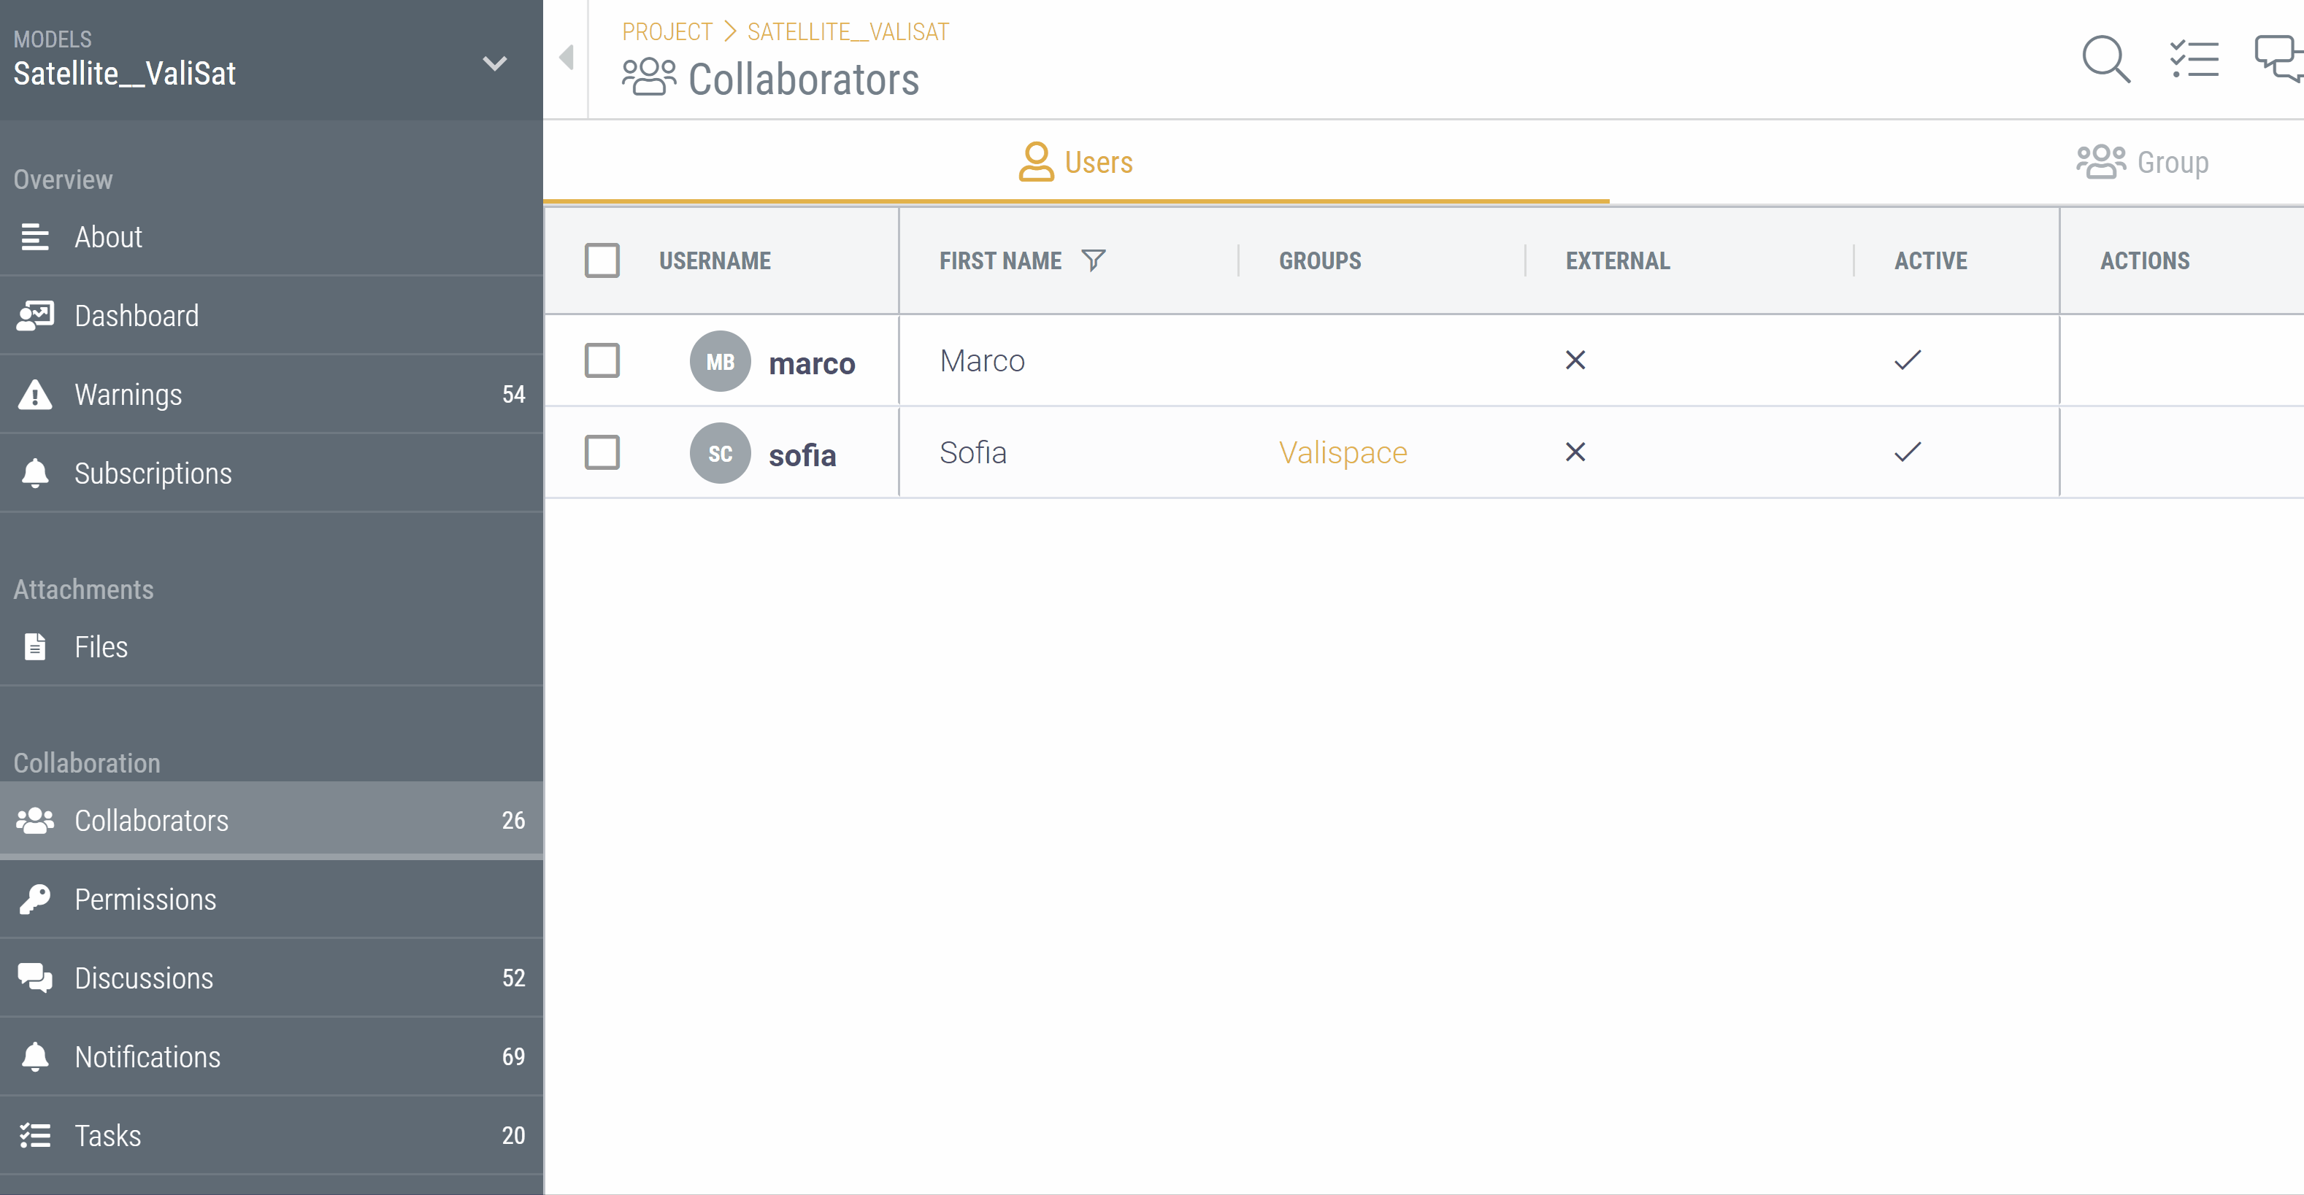Collapse the sidebar using the left arrow
The width and height of the screenshot is (2304, 1195).
(x=567, y=58)
